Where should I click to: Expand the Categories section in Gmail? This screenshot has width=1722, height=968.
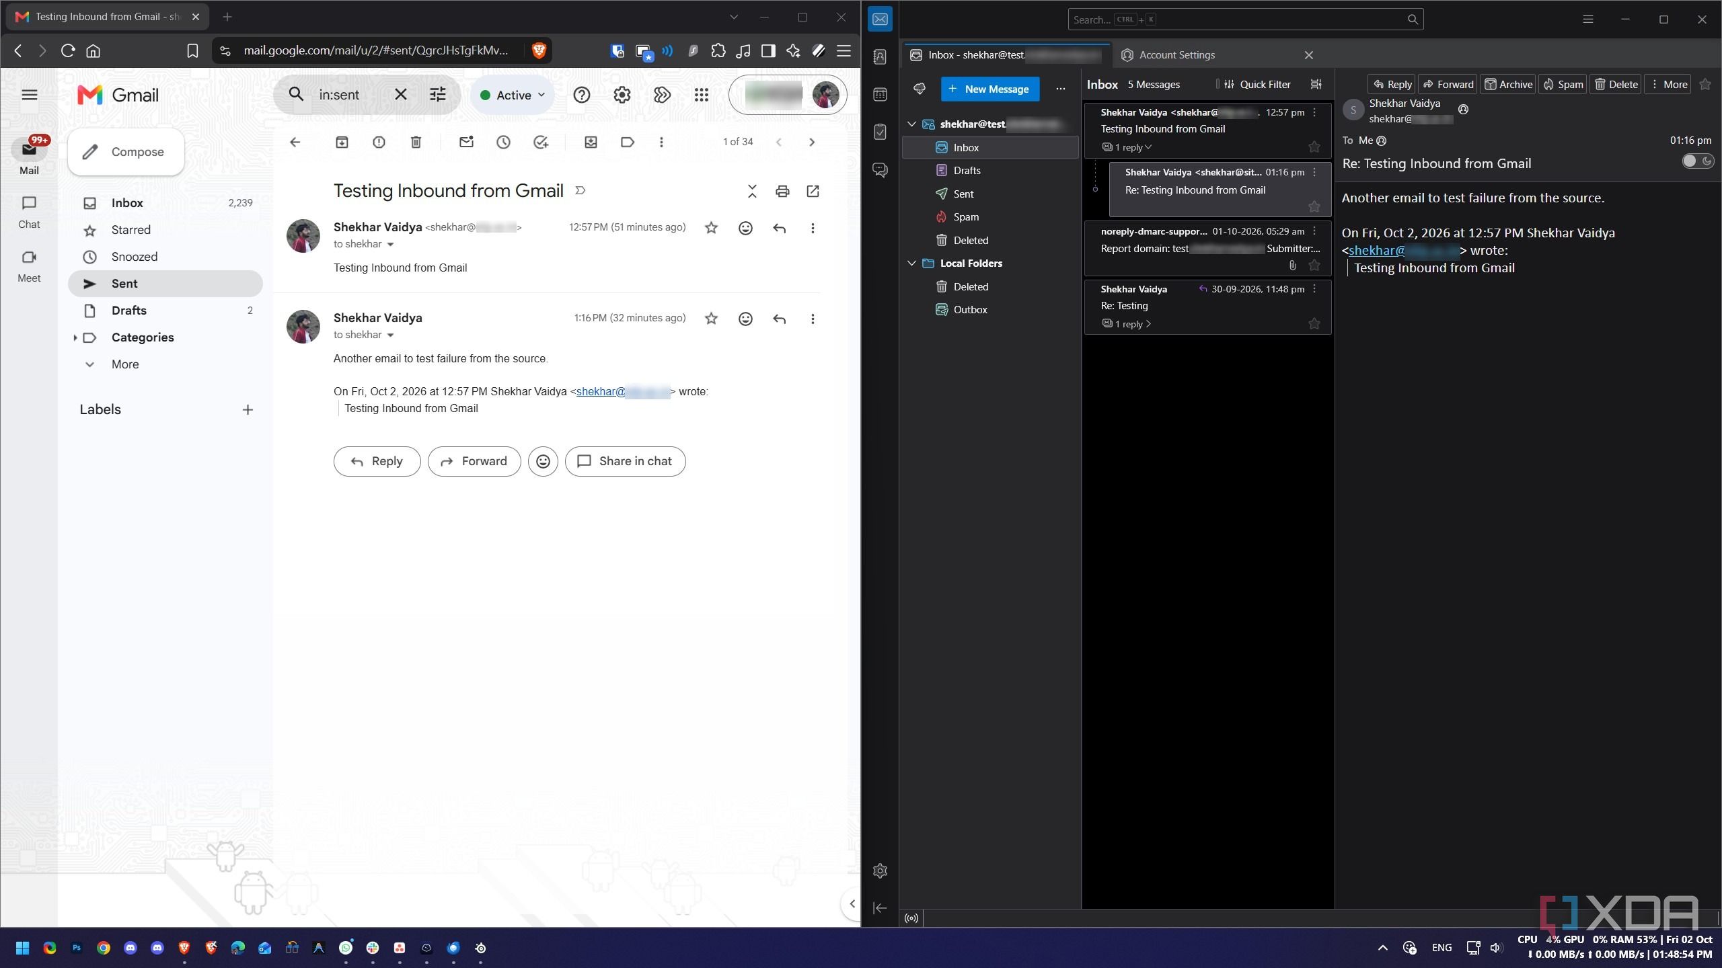click(75, 337)
